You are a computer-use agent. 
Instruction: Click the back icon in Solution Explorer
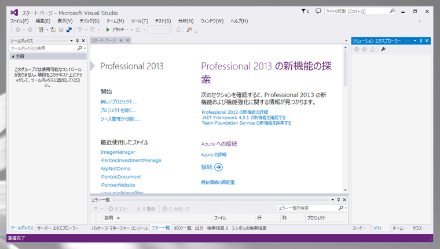tap(357, 49)
